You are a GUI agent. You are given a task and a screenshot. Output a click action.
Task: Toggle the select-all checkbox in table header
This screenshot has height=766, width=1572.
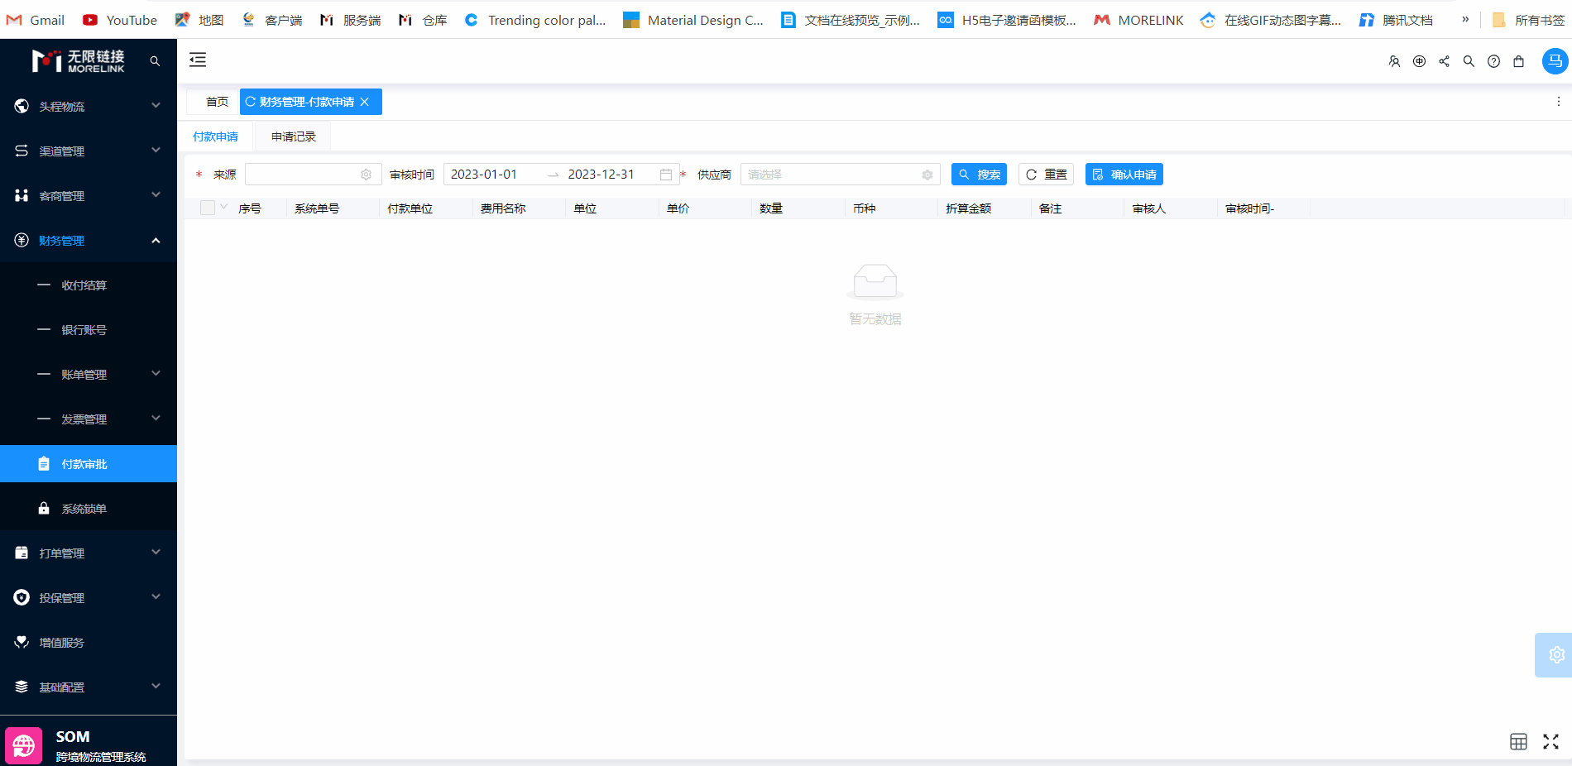click(208, 208)
